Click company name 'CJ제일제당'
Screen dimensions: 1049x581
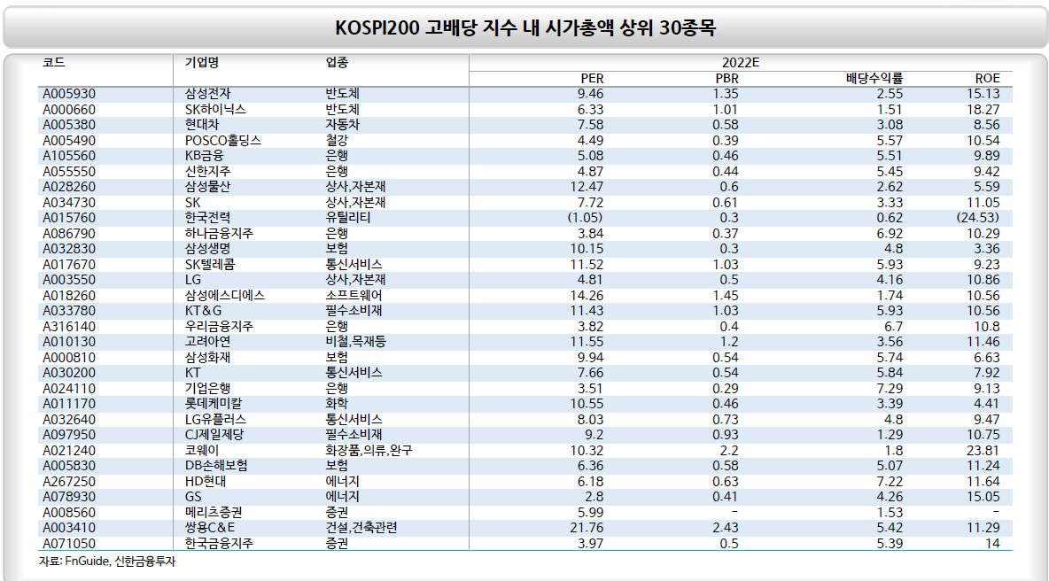tap(214, 435)
